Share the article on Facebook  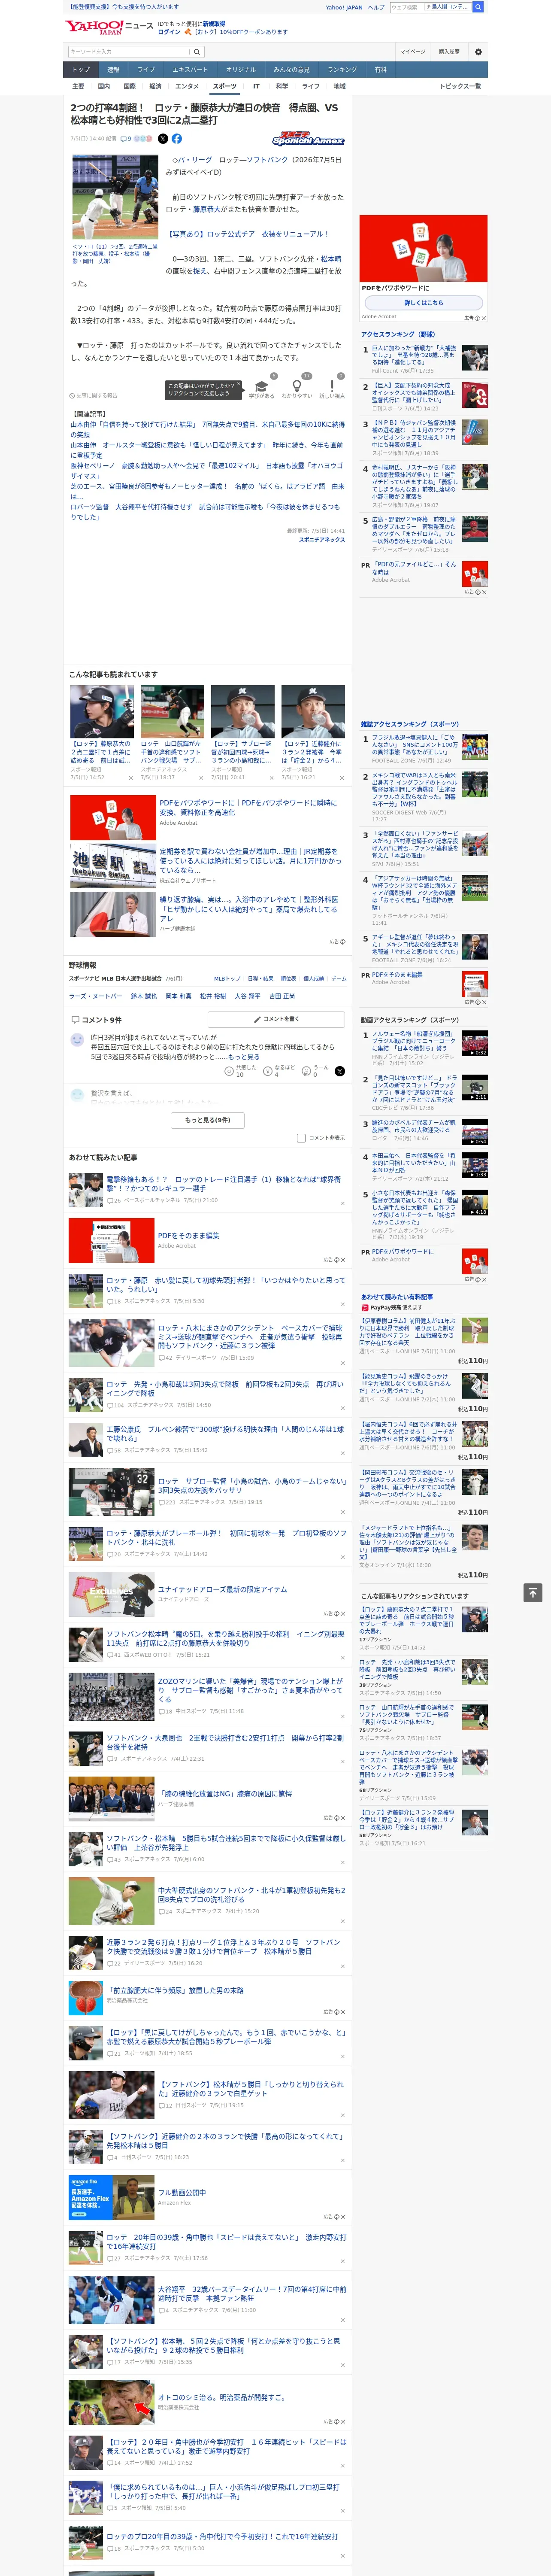(176, 139)
